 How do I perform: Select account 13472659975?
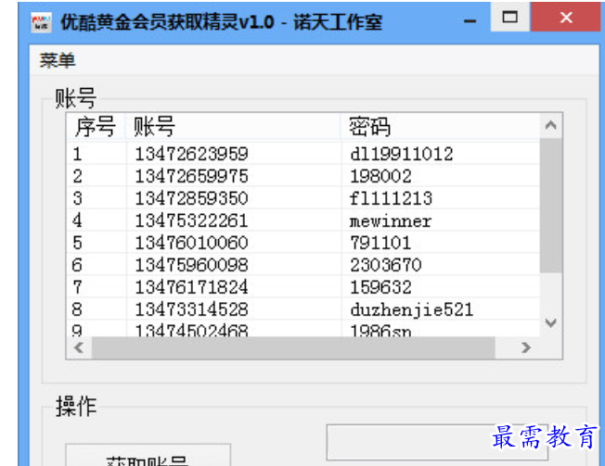pyautogui.click(x=191, y=176)
